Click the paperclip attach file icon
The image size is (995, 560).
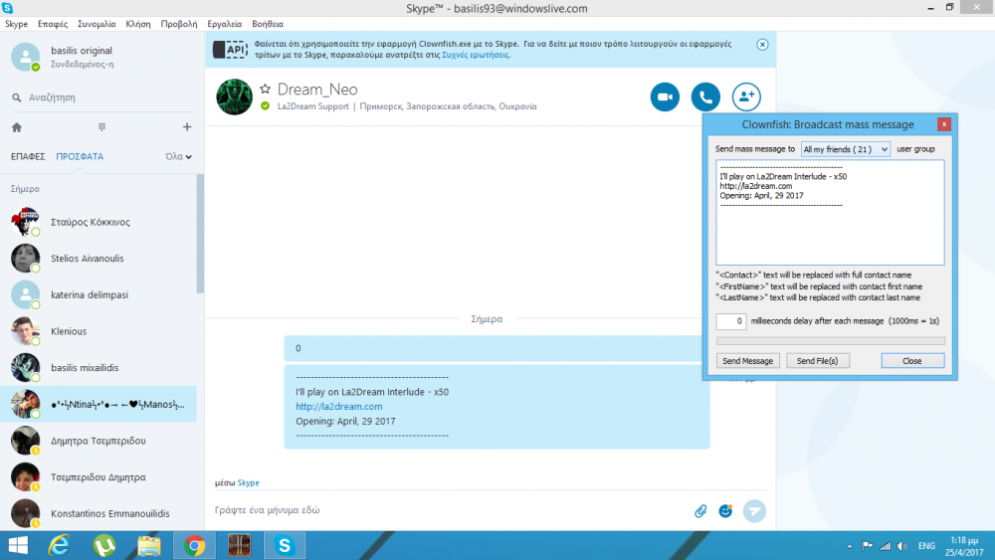pyautogui.click(x=700, y=510)
